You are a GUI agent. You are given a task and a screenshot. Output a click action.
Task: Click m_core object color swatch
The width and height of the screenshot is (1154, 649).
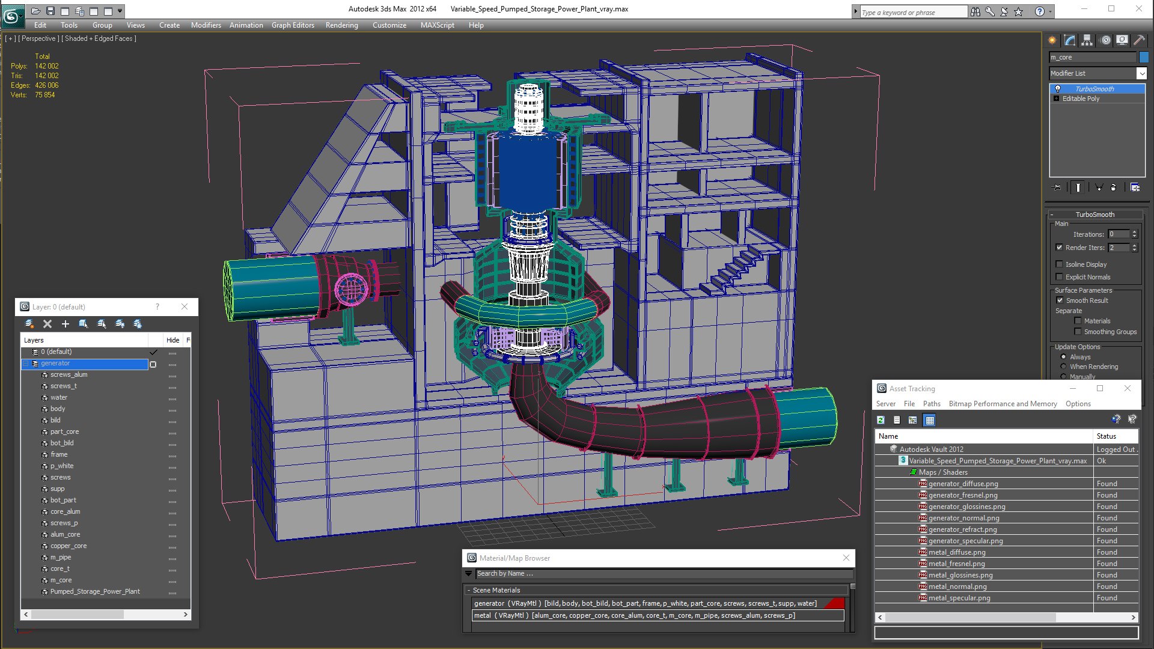click(x=1144, y=57)
